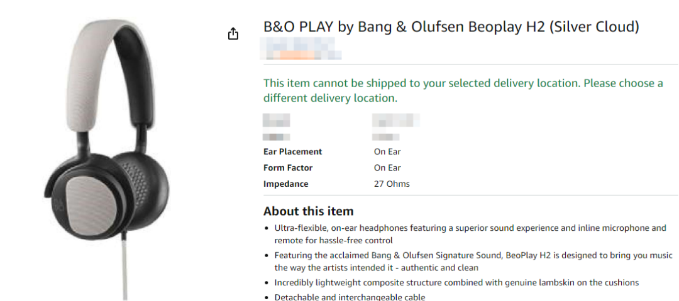This screenshot has height=301, width=679.
Task: Click the 27 Ohms impedance value
Action: (392, 184)
